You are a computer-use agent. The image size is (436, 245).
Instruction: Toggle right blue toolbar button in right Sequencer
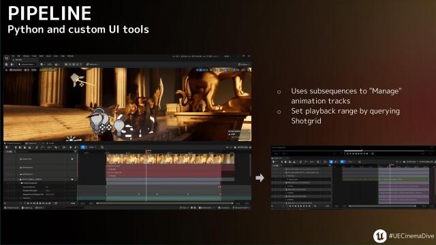click(342, 162)
